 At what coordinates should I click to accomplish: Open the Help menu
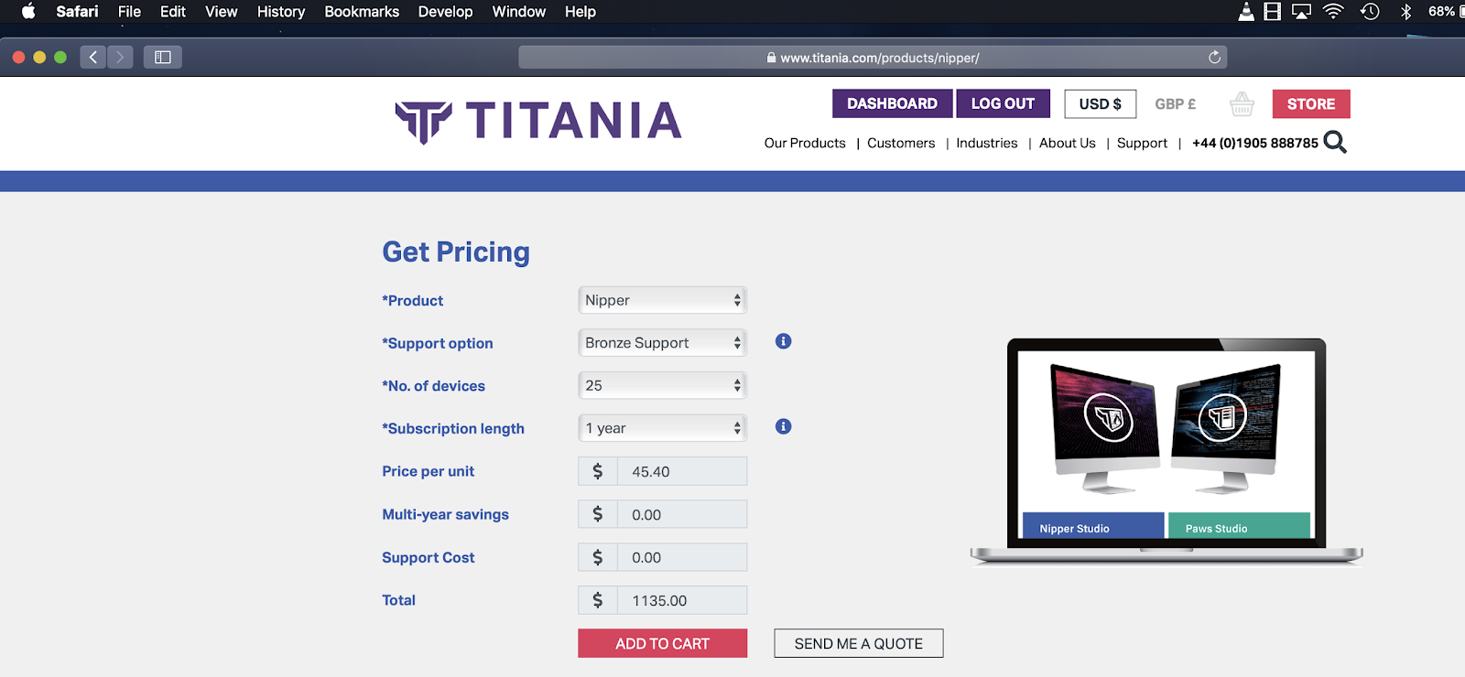tap(580, 12)
